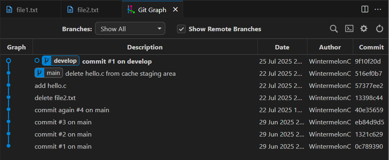This screenshot has height=160, width=389.
Task: Click the date cell of 'add hello.c'
Action: [281, 86]
